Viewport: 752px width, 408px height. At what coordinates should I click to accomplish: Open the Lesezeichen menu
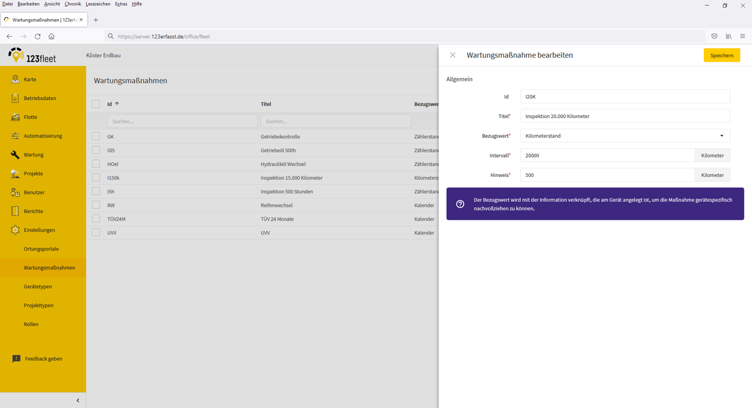pyautogui.click(x=98, y=4)
